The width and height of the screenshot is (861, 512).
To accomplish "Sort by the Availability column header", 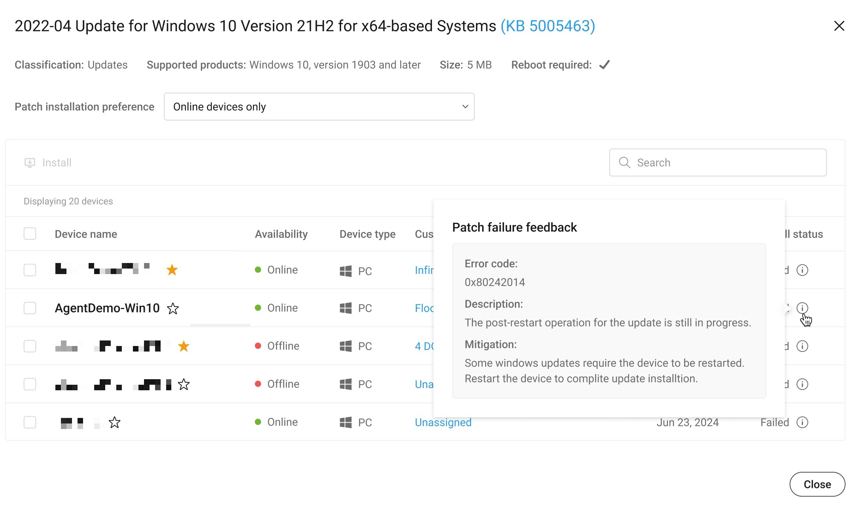I will (x=281, y=234).
